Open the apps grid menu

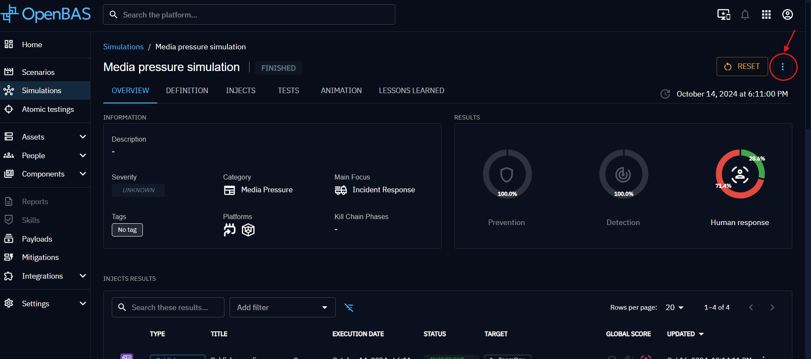tap(766, 15)
